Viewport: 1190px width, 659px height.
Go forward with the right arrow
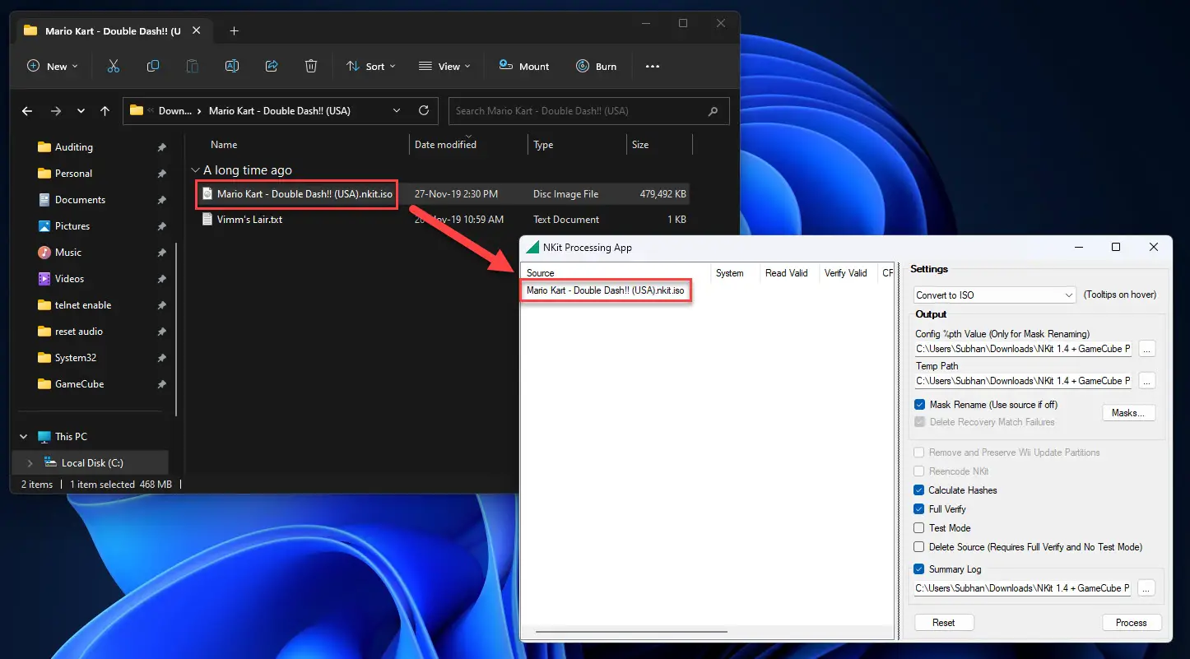pos(55,110)
